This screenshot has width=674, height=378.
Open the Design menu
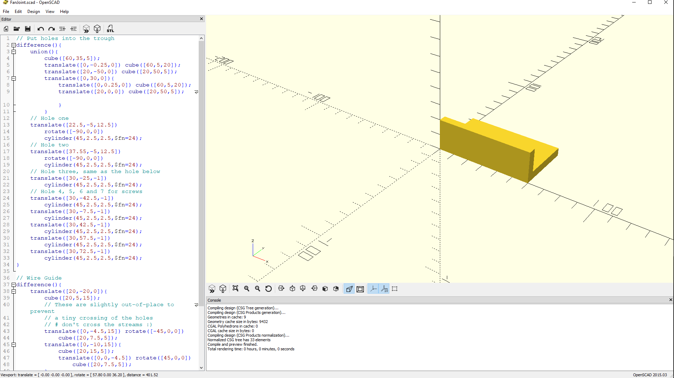click(x=34, y=12)
